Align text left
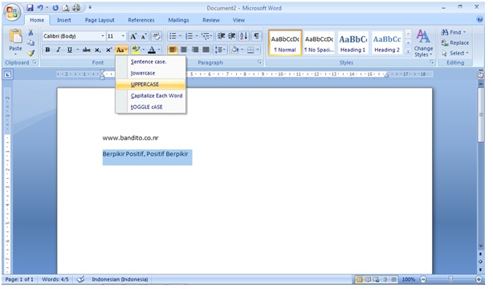This screenshot has height=289, width=493. pos(173,50)
